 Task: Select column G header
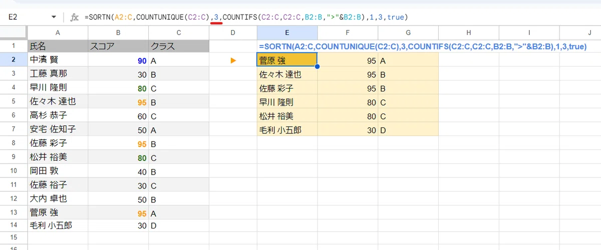point(408,32)
